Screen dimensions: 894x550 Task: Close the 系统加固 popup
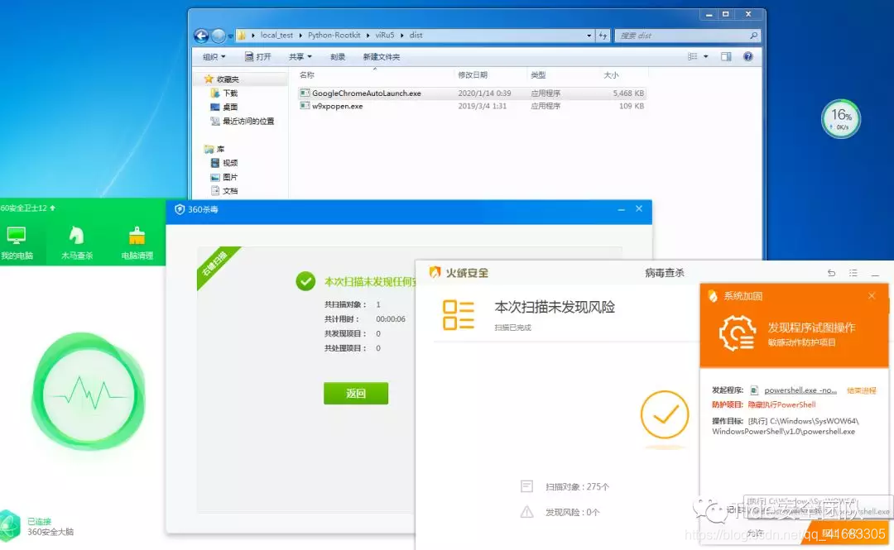(x=872, y=296)
